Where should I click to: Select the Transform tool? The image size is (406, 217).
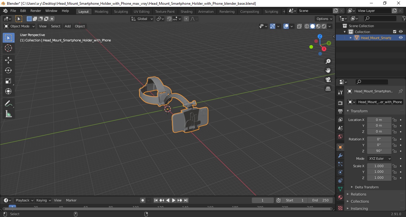[8, 92]
